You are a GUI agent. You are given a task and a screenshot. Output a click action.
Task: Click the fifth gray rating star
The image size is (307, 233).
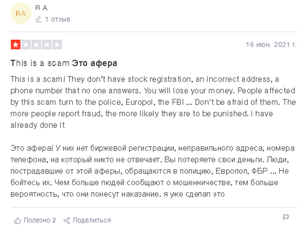(57, 45)
